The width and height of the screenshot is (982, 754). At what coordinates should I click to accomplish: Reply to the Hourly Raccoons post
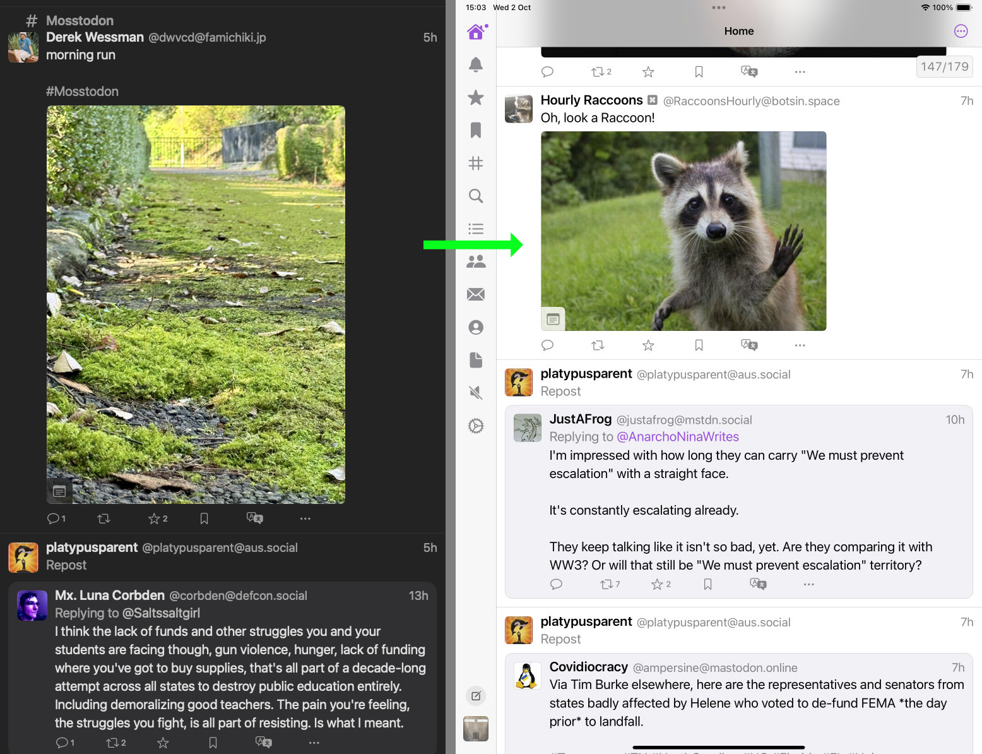point(547,345)
